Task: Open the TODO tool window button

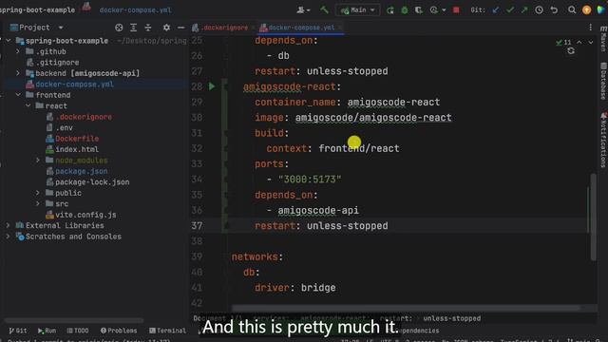Action: (78, 331)
